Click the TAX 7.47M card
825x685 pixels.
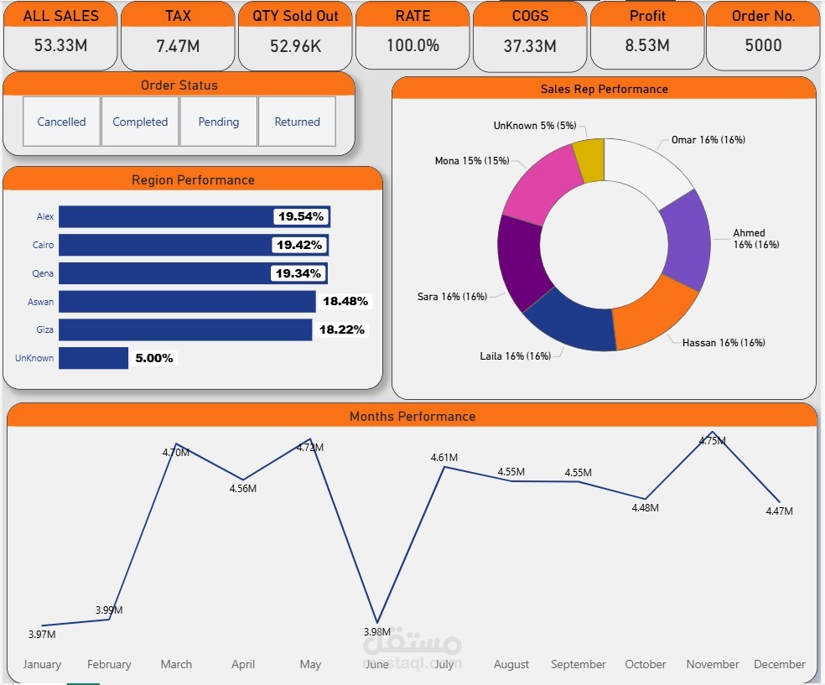point(178,36)
